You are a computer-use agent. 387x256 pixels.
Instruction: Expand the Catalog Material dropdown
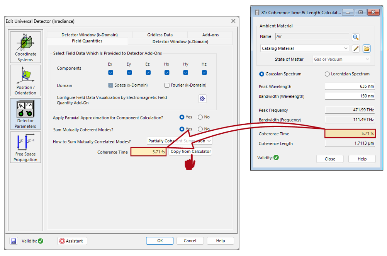[x=304, y=48]
